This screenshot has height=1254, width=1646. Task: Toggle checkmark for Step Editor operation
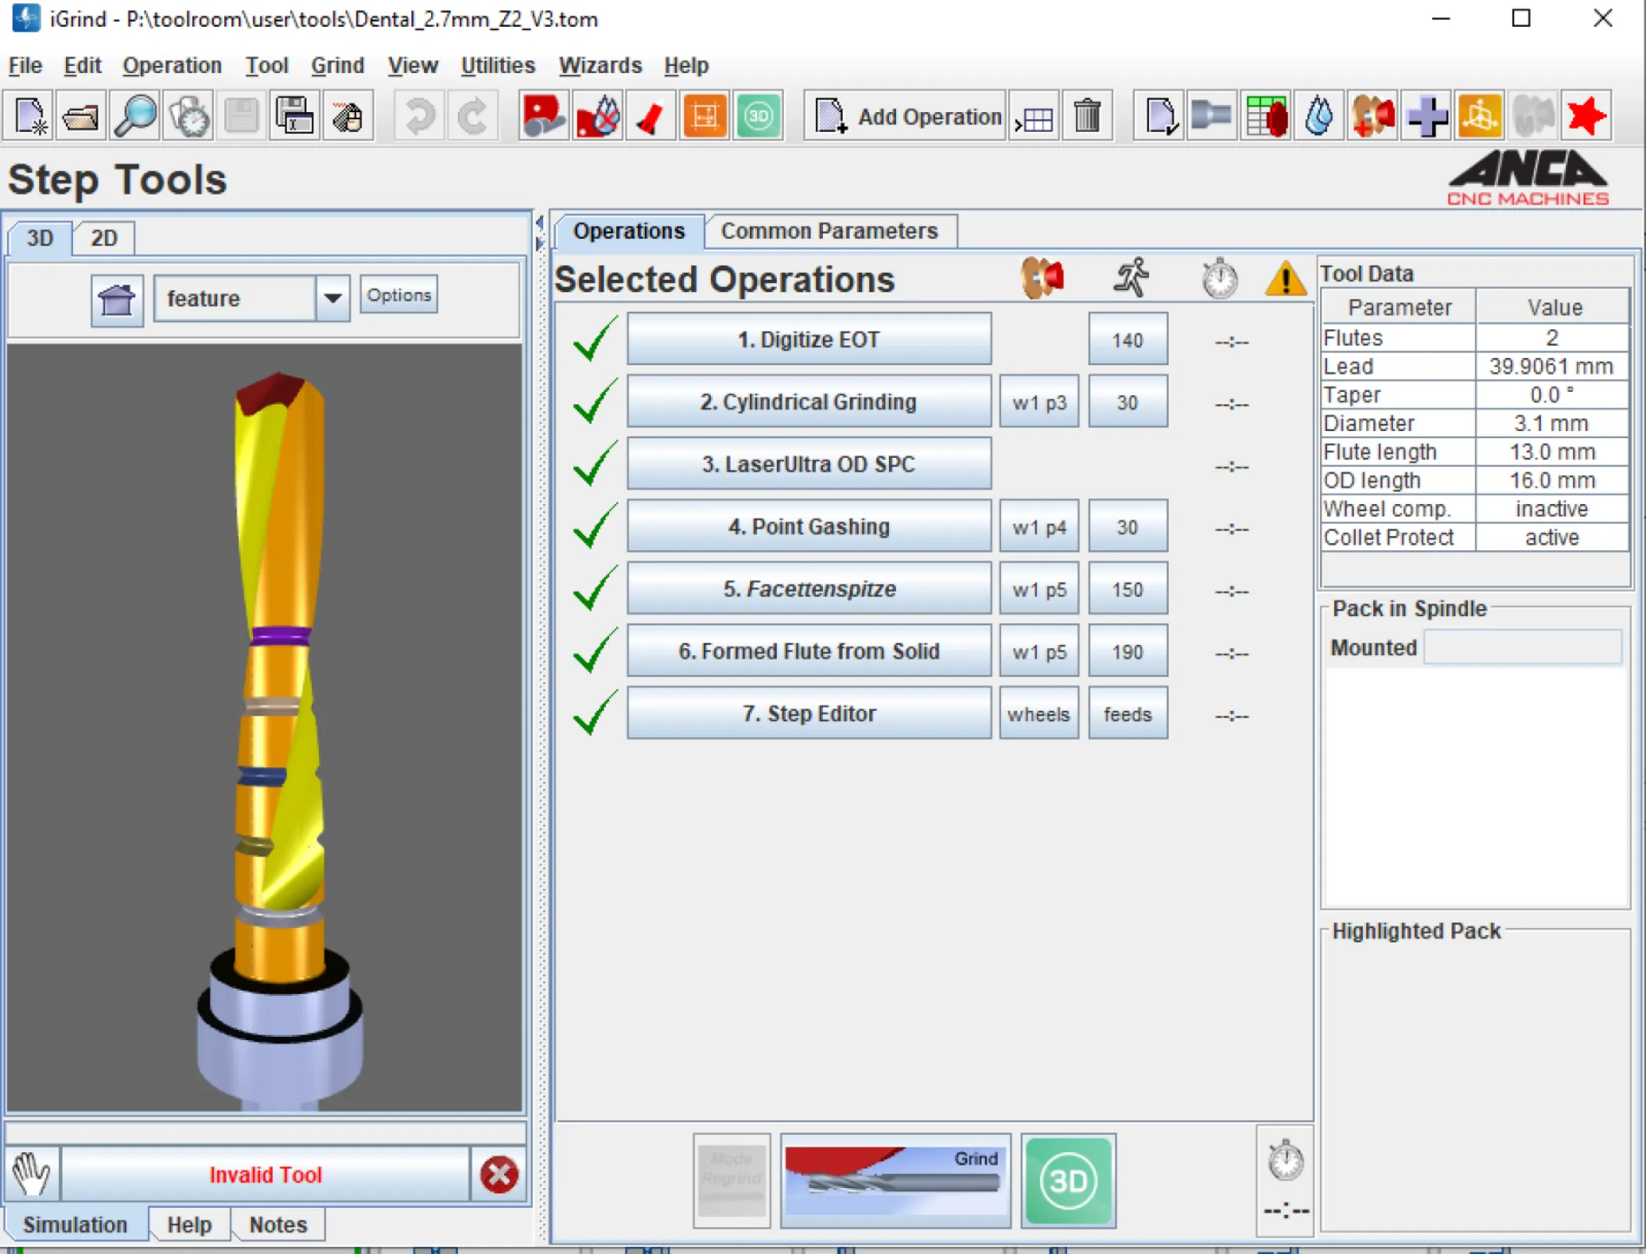point(595,713)
